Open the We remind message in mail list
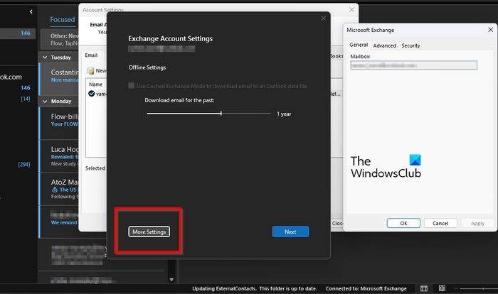Viewport: 498px width, 294px height. tap(59, 222)
